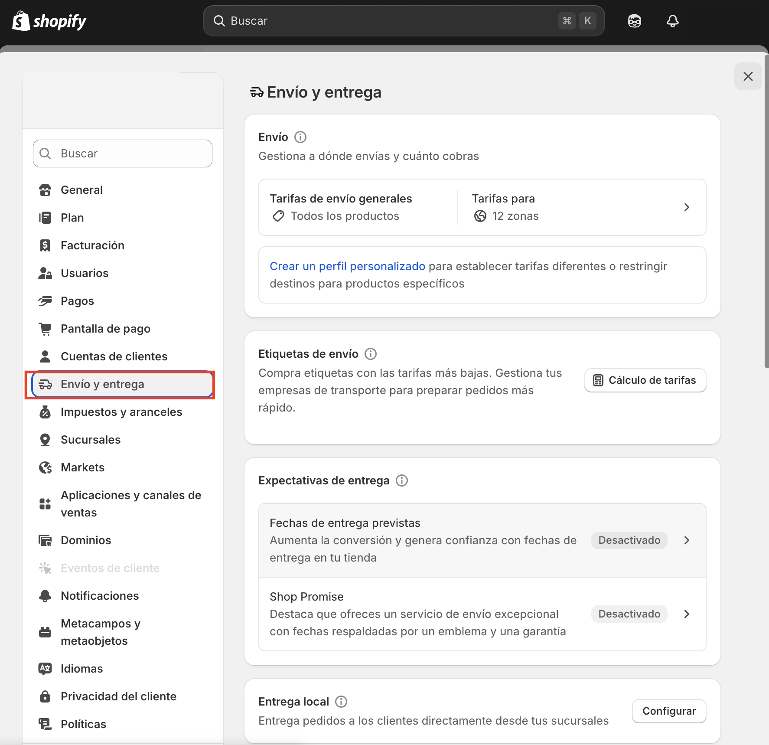Click the info icon next to Envío
Screen dimensions: 769x745
coord(300,137)
